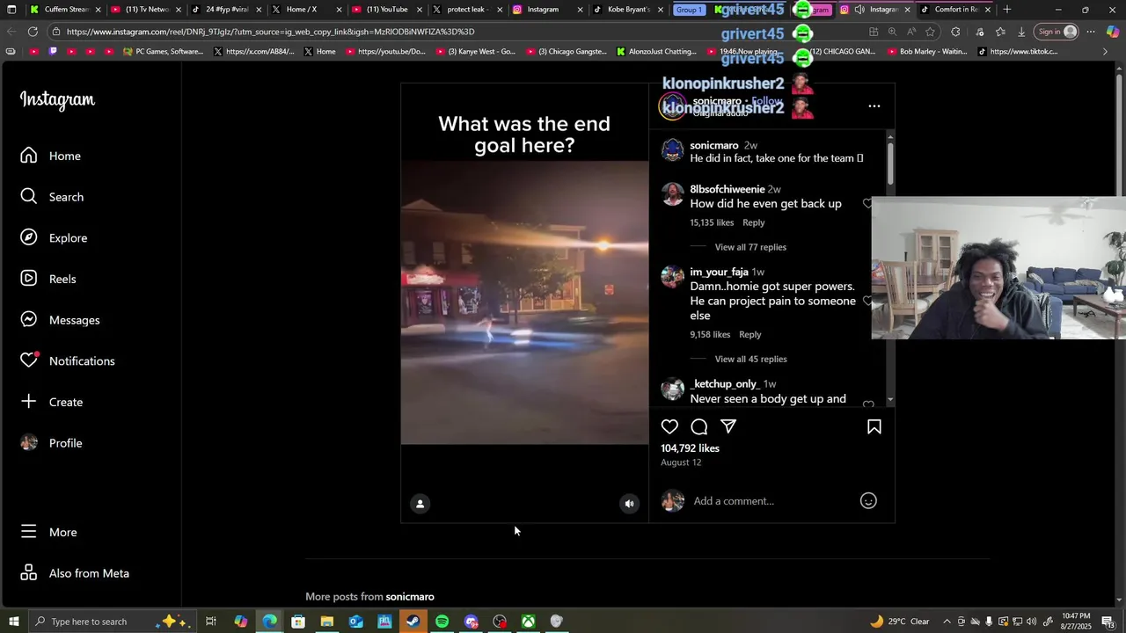Open Also from Meta menu

pyautogui.click(x=75, y=573)
